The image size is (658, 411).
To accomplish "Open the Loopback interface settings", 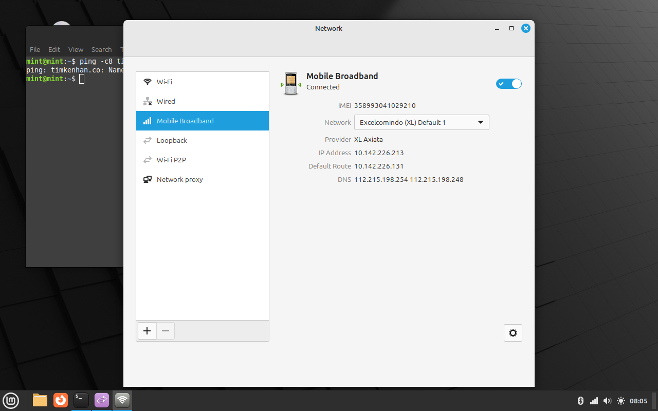I will point(171,140).
